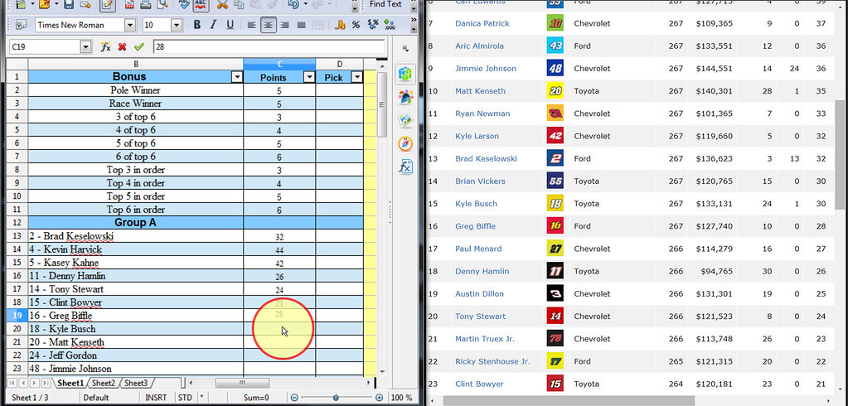Accept cell entry with green checkmark
848x406 pixels.
point(139,47)
